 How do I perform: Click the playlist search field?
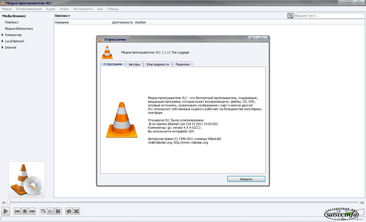tap(329, 16)
